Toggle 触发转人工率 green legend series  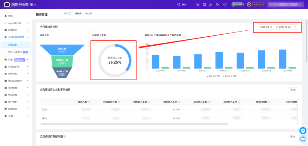pos(230,76)
